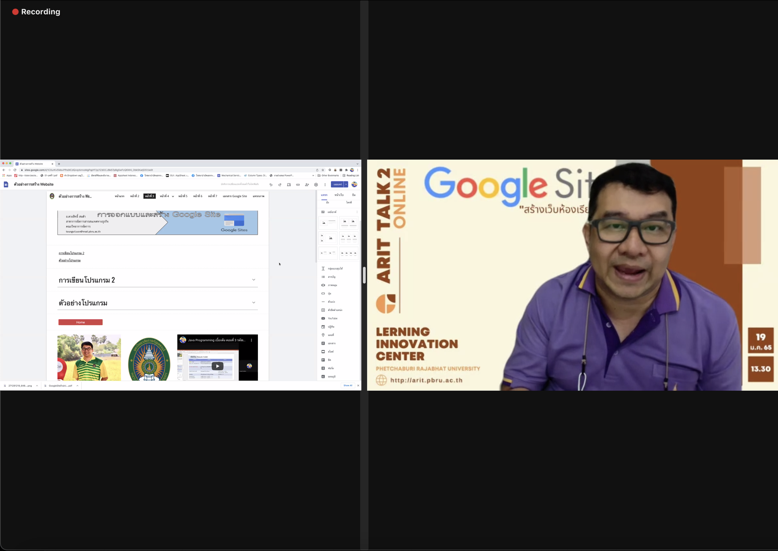Expand the ตัวอย่างโปรแกรม collapsible section

[254, 303]
